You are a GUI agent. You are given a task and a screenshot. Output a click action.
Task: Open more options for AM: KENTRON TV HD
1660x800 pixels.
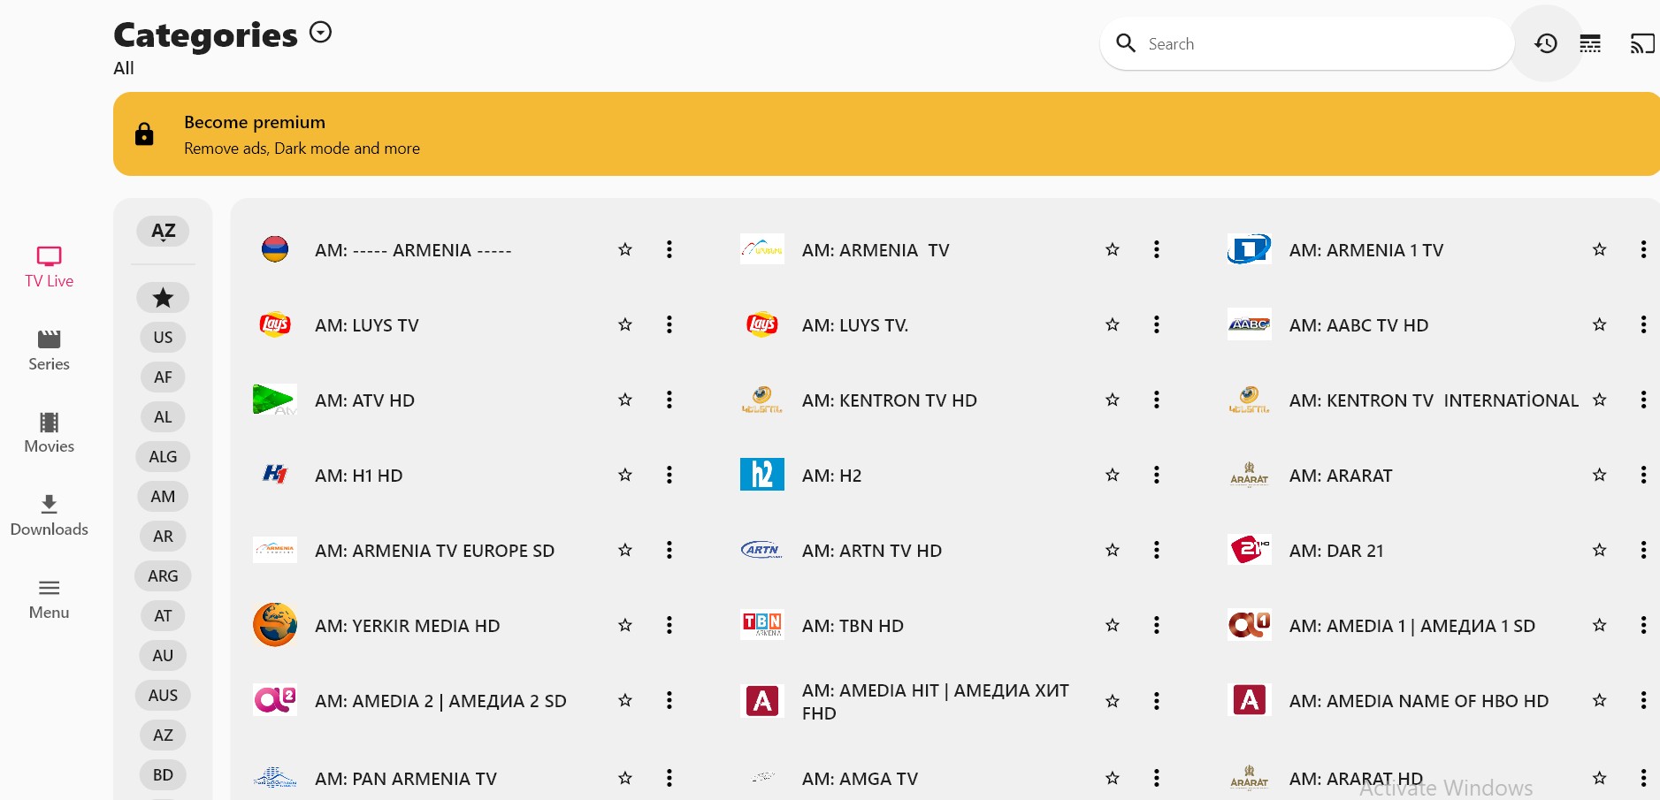[x=1157, y=400]
